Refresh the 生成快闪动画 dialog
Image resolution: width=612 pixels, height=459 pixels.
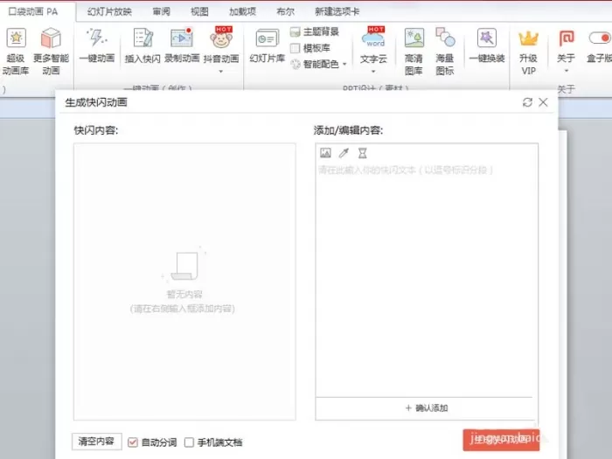[527, 102]
